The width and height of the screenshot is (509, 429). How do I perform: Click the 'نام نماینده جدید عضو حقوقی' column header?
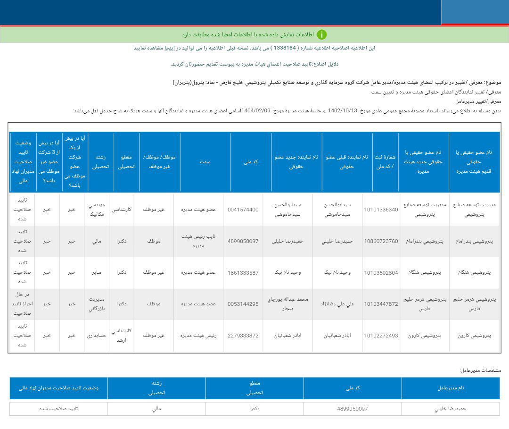click(x=296, y=162)
